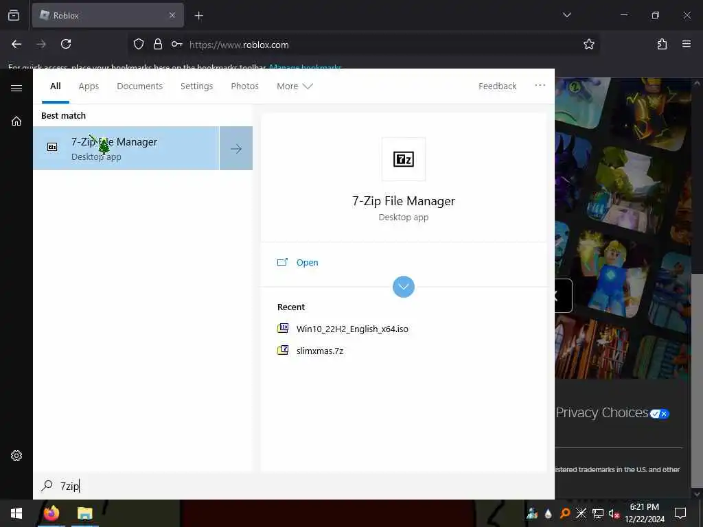Open the search options ellipsis menu
Image resolution: width=703 pixels, height=527 pixels.
[540, 85]
